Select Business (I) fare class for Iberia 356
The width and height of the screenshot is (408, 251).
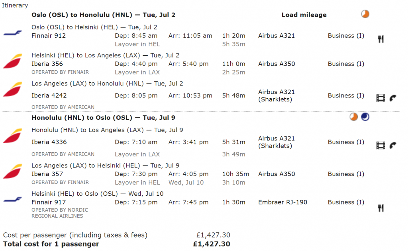coord(346,64)
